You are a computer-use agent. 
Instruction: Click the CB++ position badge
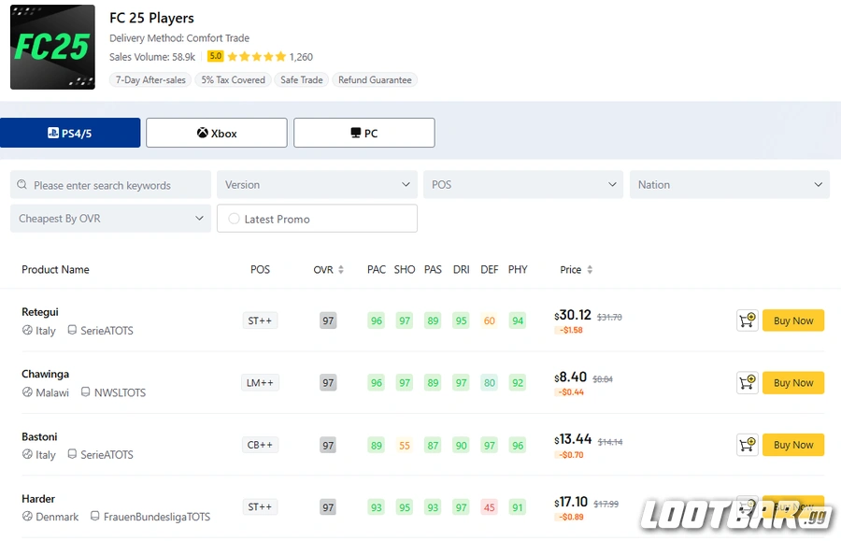click(260, 445)
